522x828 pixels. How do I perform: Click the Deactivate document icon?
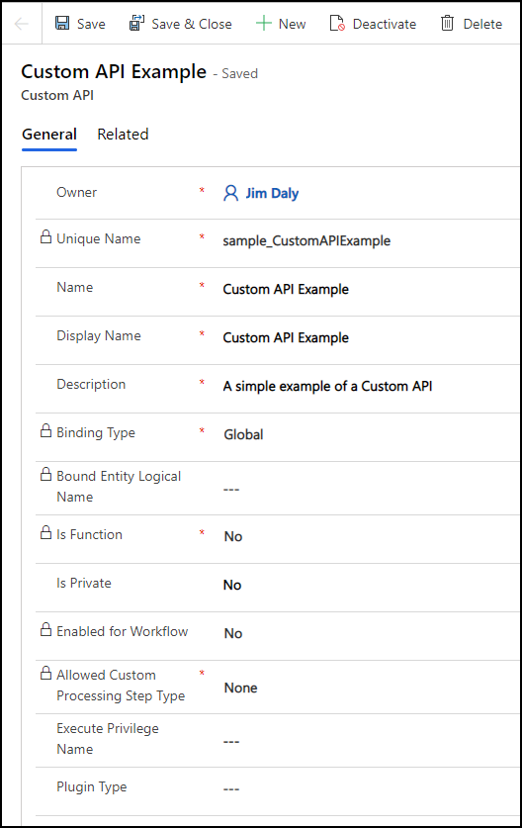point(337,23)
